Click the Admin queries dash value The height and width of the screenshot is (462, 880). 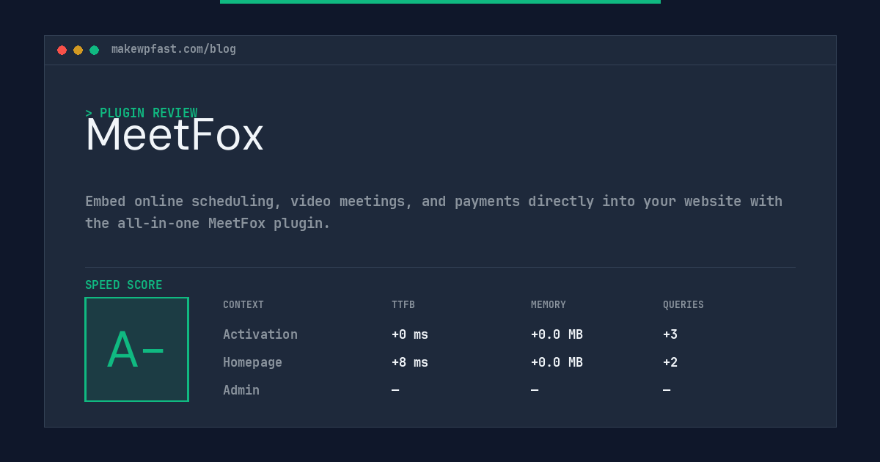point(667,390)
